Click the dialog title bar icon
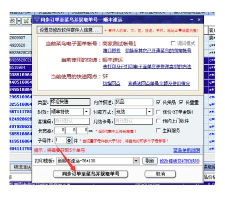The height and width of the screenshot is (197, 225). [x=36, y=20]
